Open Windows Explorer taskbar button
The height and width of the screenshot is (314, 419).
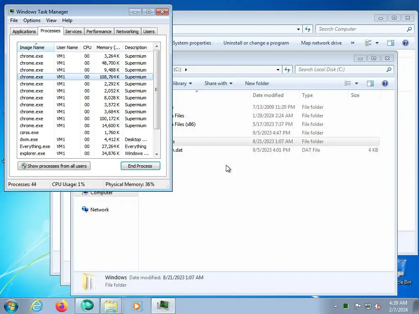click(x=111, y=306)
